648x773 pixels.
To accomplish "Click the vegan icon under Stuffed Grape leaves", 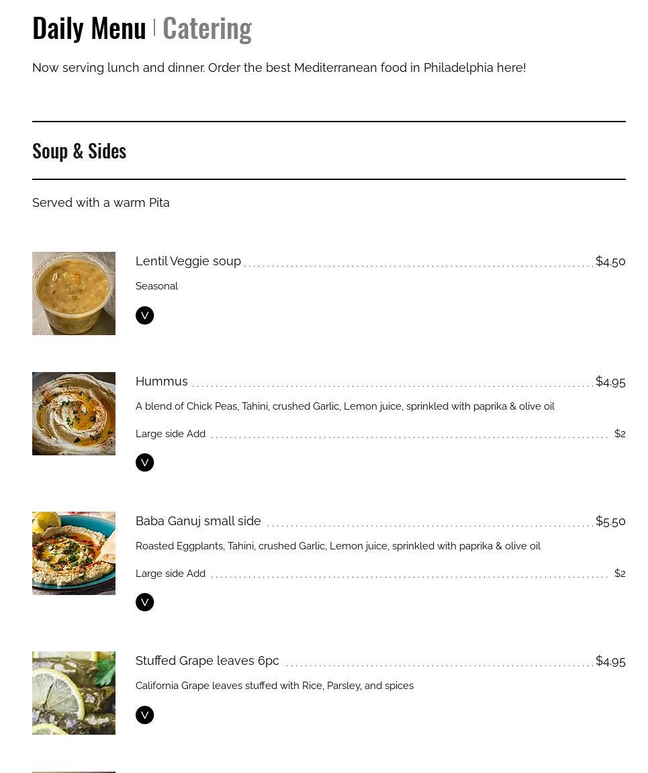I will (144, 715).
